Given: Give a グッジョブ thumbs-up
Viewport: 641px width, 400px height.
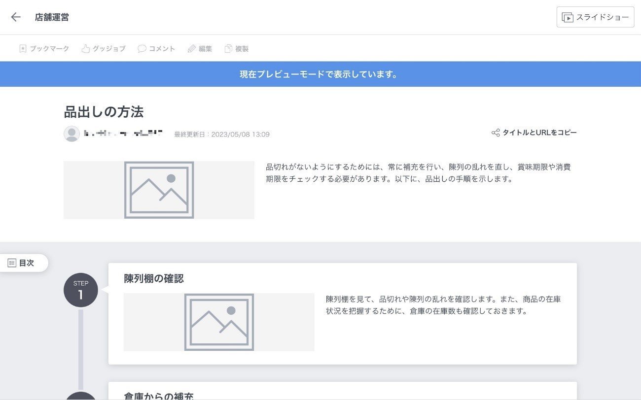Looking at the screenshot, I should pyautogui.click(x=104, y=49).
